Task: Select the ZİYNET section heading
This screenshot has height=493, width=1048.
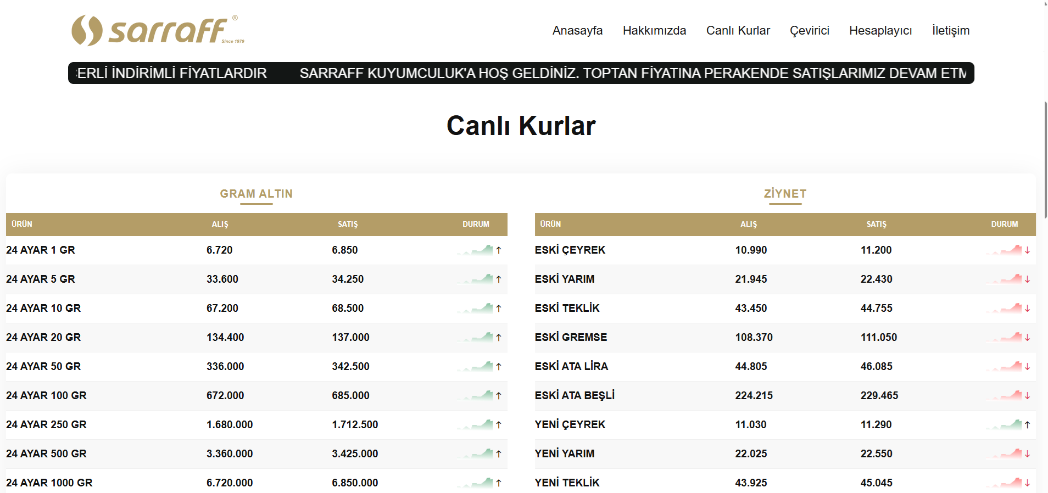Action: [x=785, y=194]
